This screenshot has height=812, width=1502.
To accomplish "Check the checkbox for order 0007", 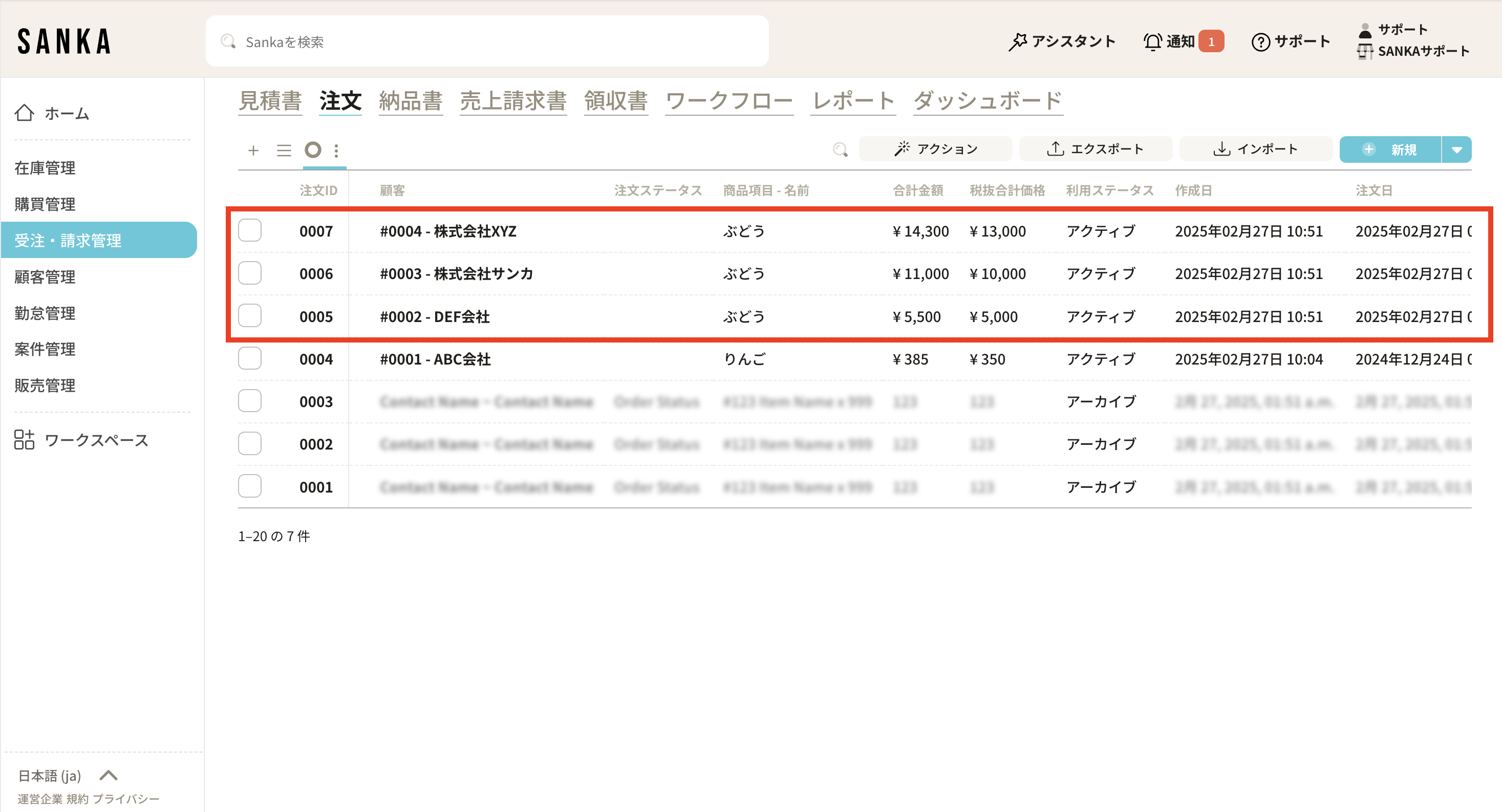I will [249, 230].
